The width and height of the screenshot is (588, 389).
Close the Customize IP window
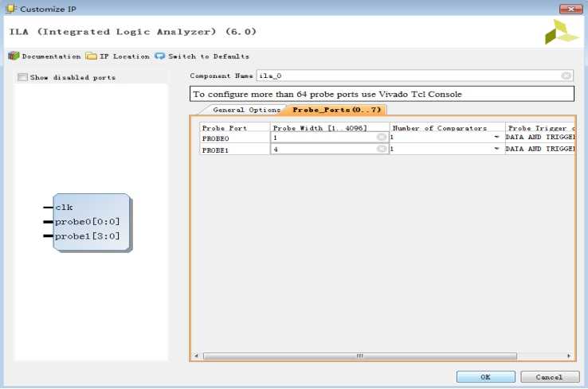570,9
